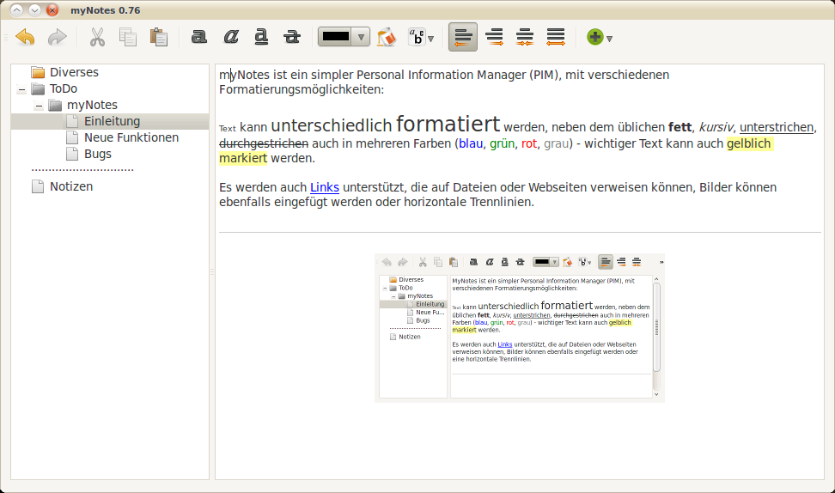Click the embedded screenshot image
The width and height of the screenshot is (835, 493).
520,328
